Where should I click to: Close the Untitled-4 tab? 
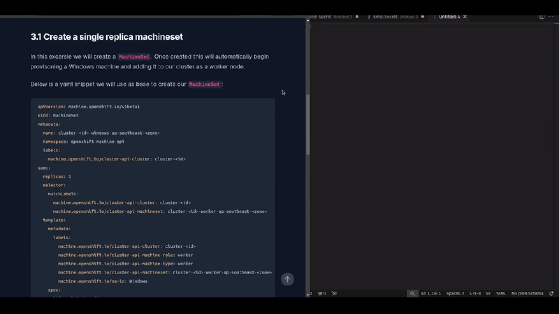click(x=465, y=17)
